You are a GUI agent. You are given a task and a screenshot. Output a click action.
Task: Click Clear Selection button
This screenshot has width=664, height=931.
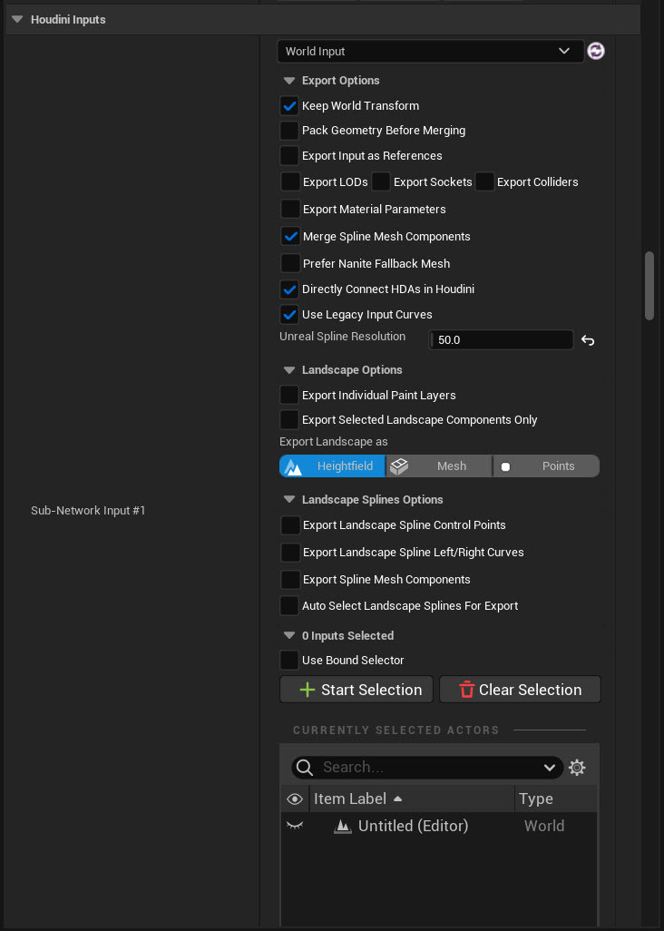click(520, 690)
